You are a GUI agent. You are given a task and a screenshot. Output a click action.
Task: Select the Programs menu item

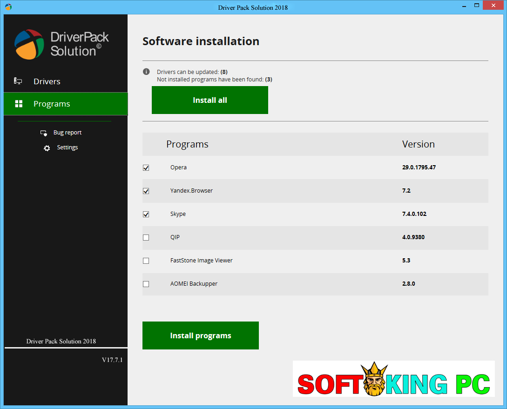(66, 104)
